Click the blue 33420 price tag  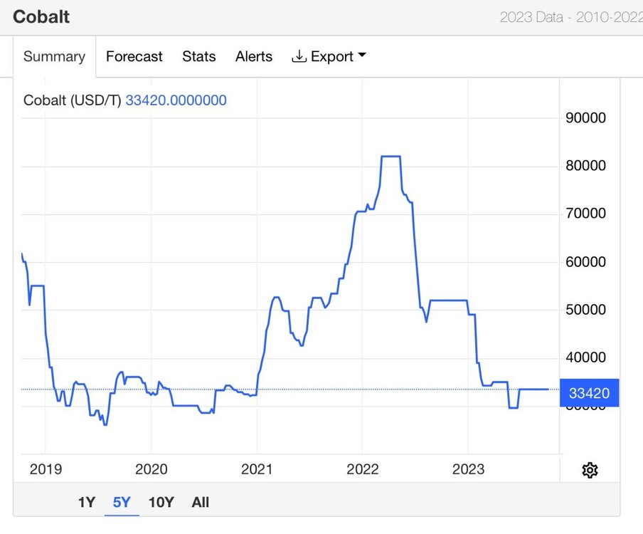point(589,393)
